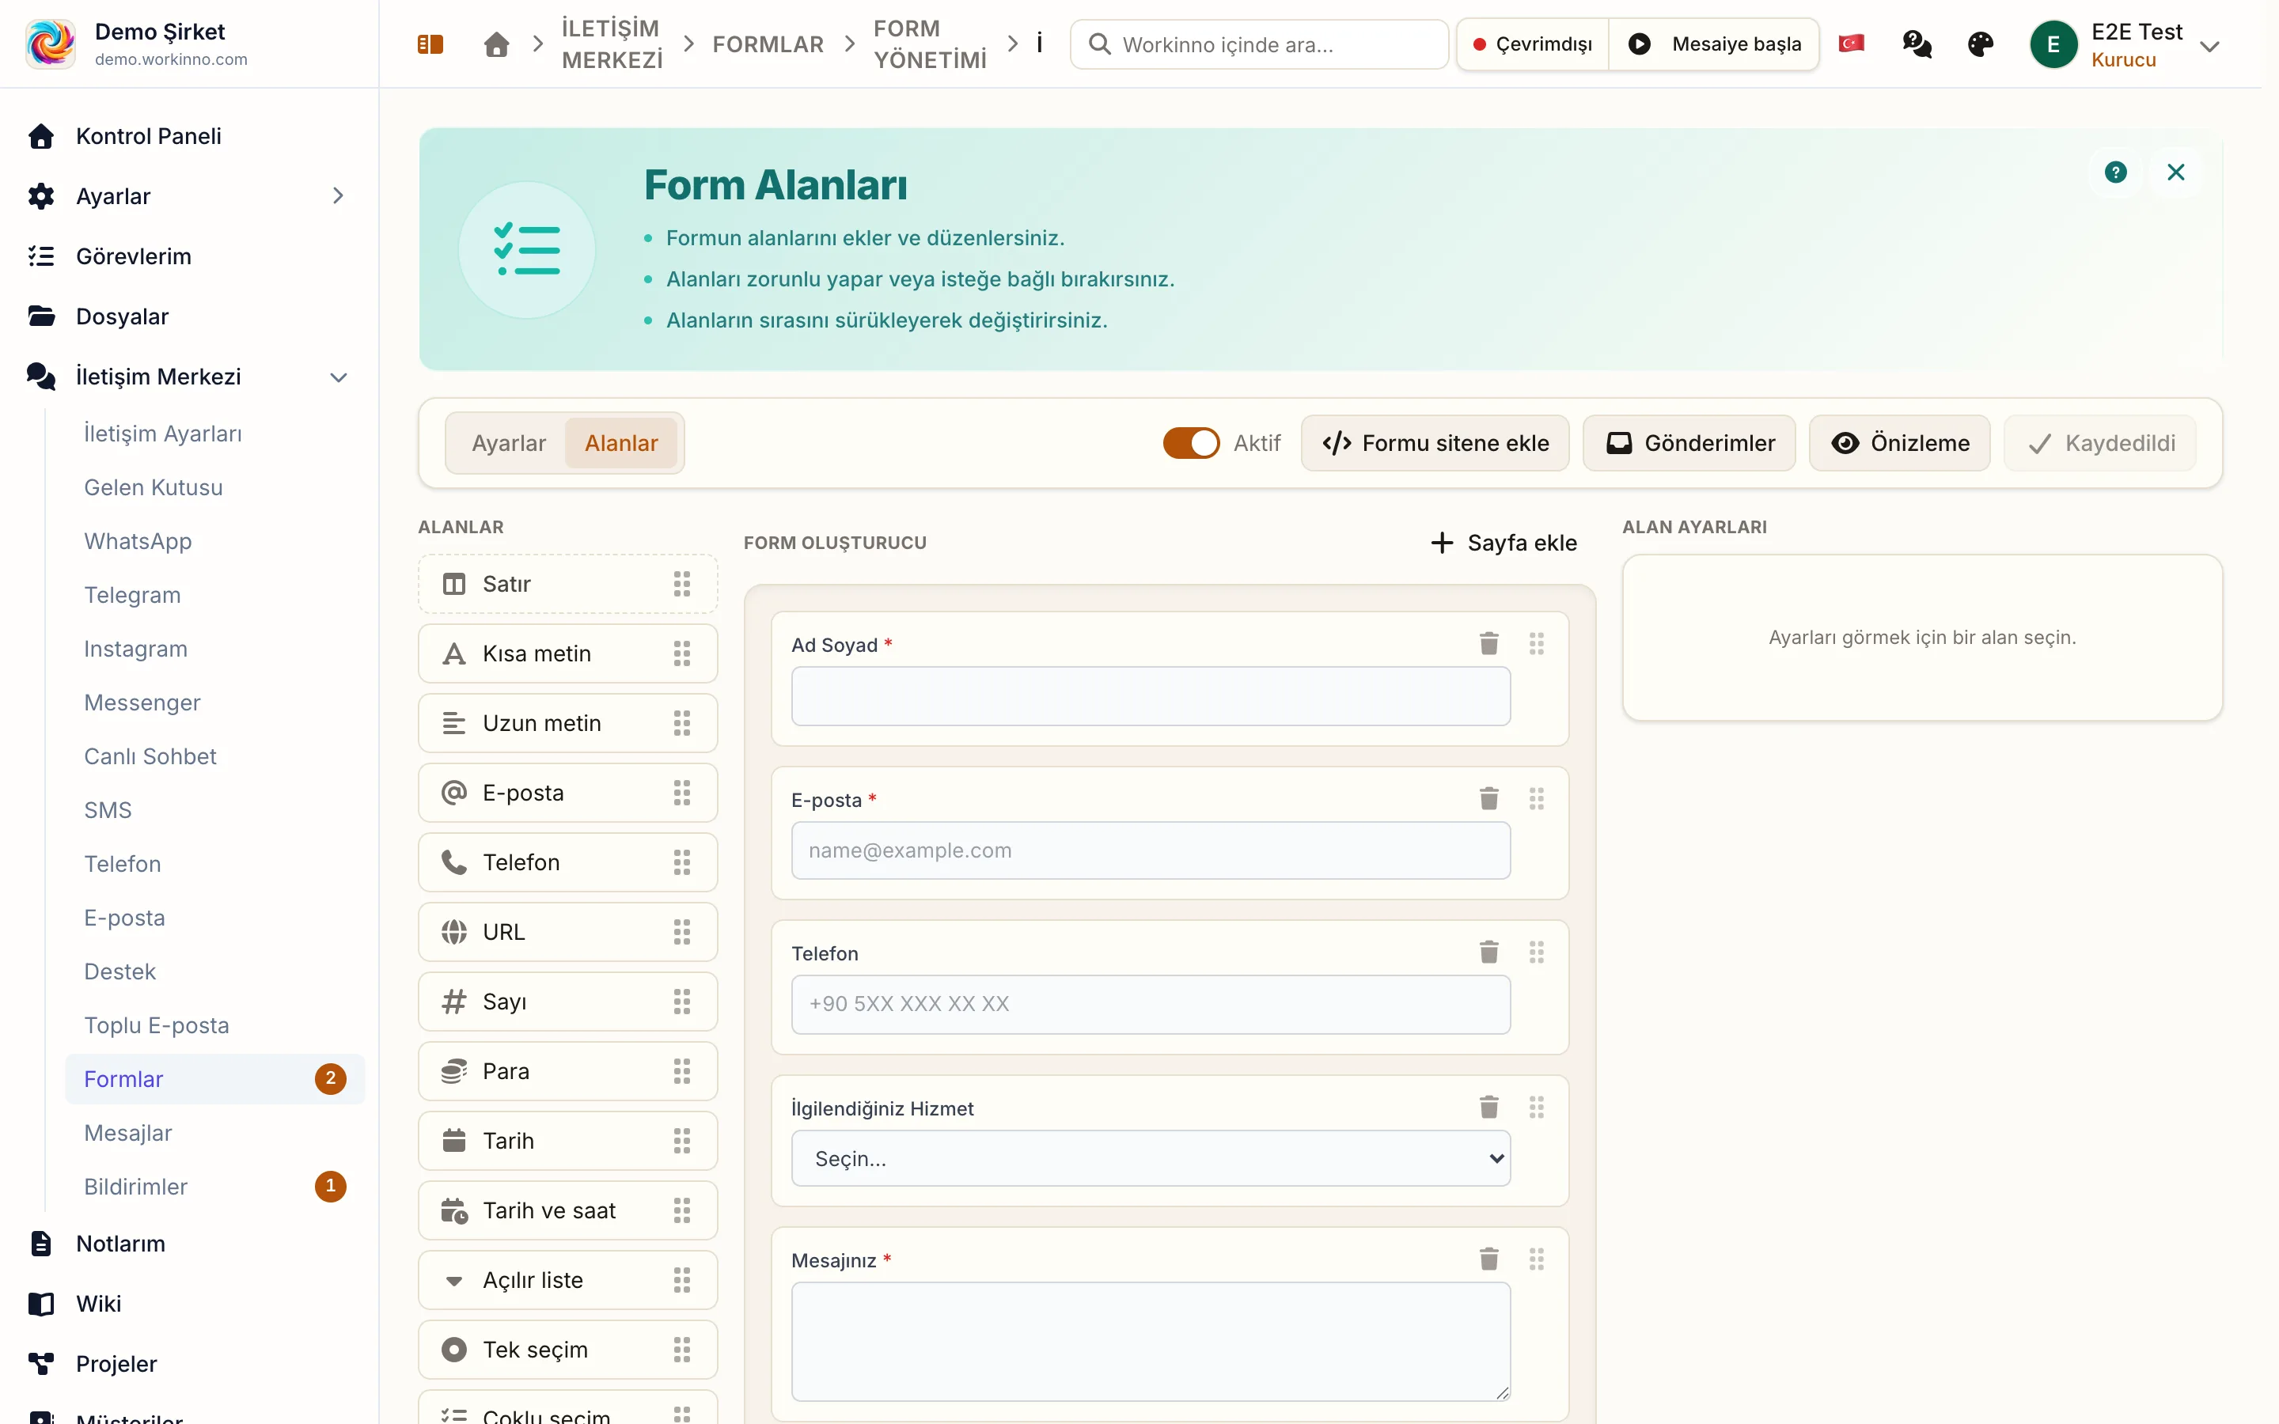Toggle the sidebar panel icon
Image resolution: width=2279 pixels, height=1424 pixels.
(x=430, y=44)
